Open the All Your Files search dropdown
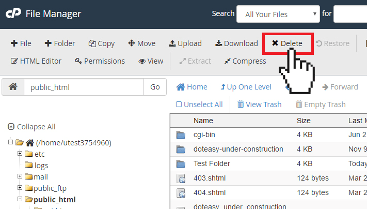Viewport: 367px width, 209px height. coord(278,14)
